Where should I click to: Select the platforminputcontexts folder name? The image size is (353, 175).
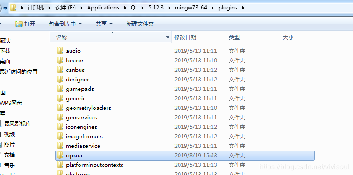(x=94, y=165)
